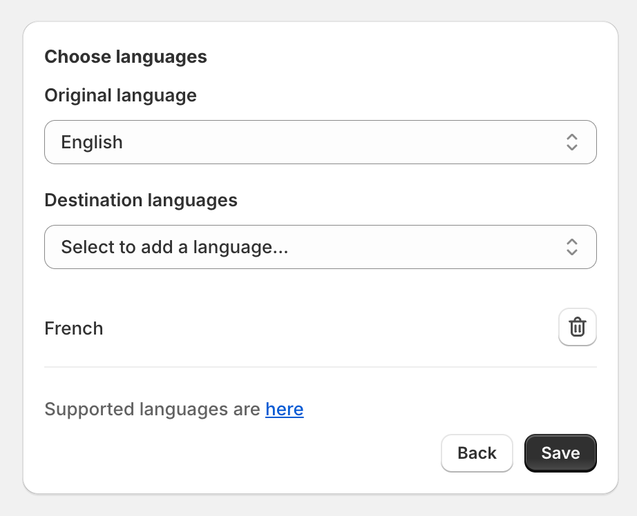Click English inside the select box

tap(91, 142)
